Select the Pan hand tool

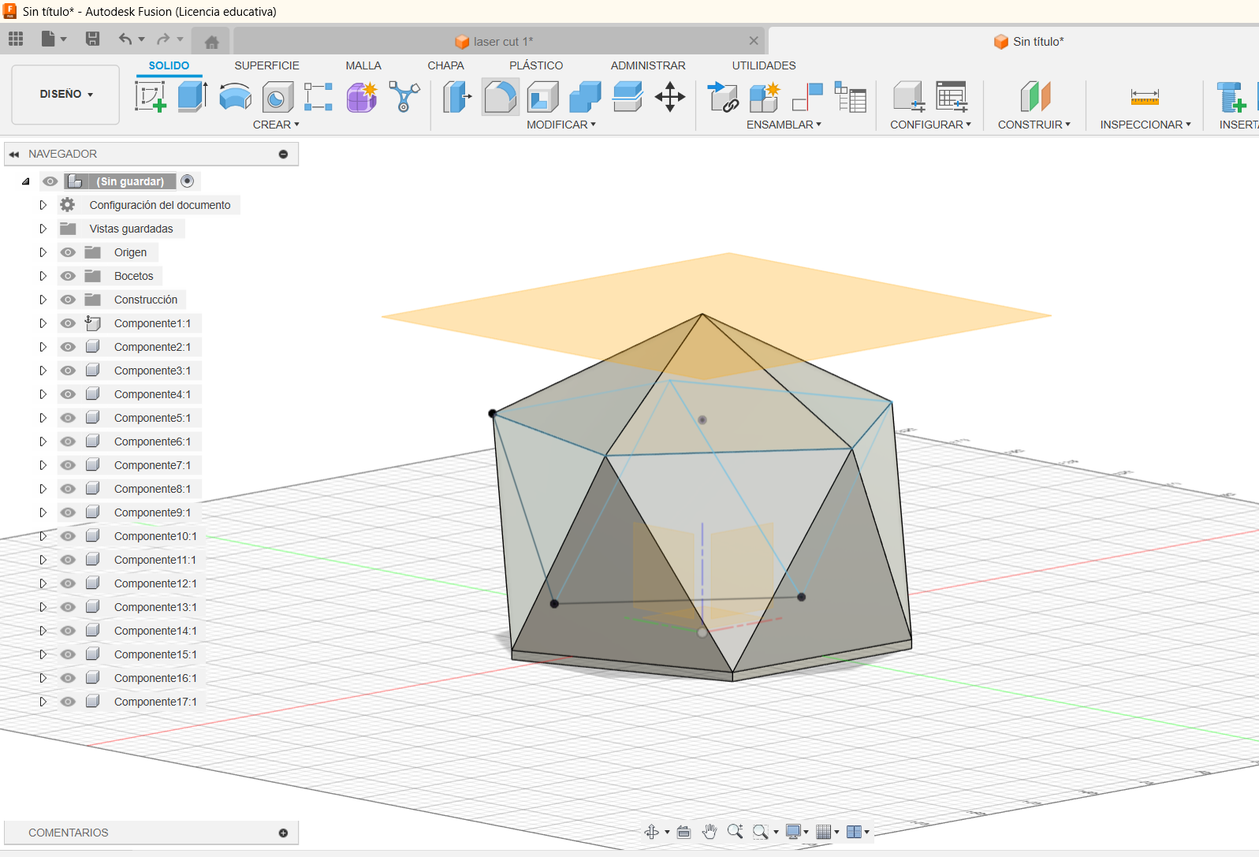pyautogui.click(x=710, y=832)
